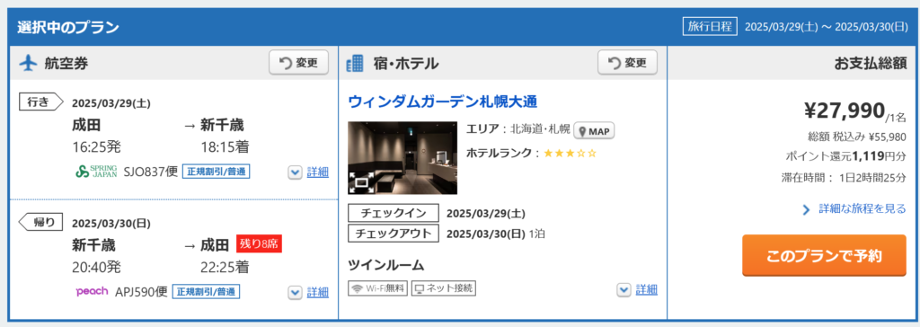Image resolution: width=920 pixels, height=327 pixels.
Task: Change the hotel with 変更 button
Action: tap(627, 62)
